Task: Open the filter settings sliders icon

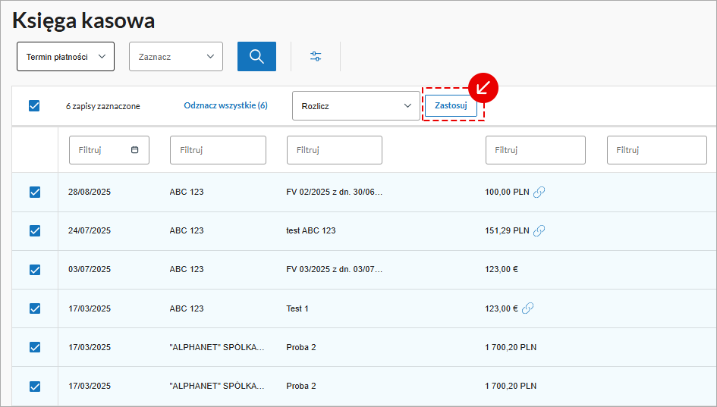Action: coord(316,56)
